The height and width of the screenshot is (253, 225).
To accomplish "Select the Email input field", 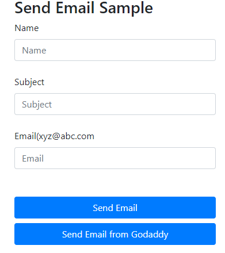I will [x=115, y=158].
